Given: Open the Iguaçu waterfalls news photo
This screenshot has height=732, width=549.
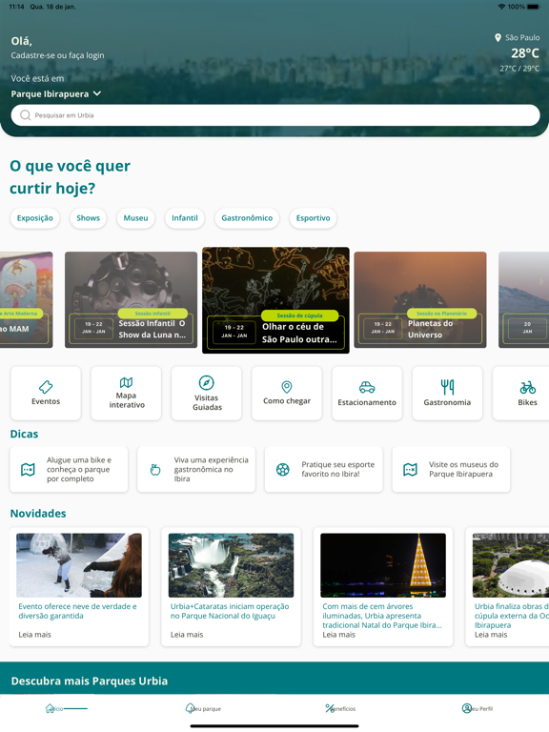Looking at the screenshot, I should pos(231,565).
